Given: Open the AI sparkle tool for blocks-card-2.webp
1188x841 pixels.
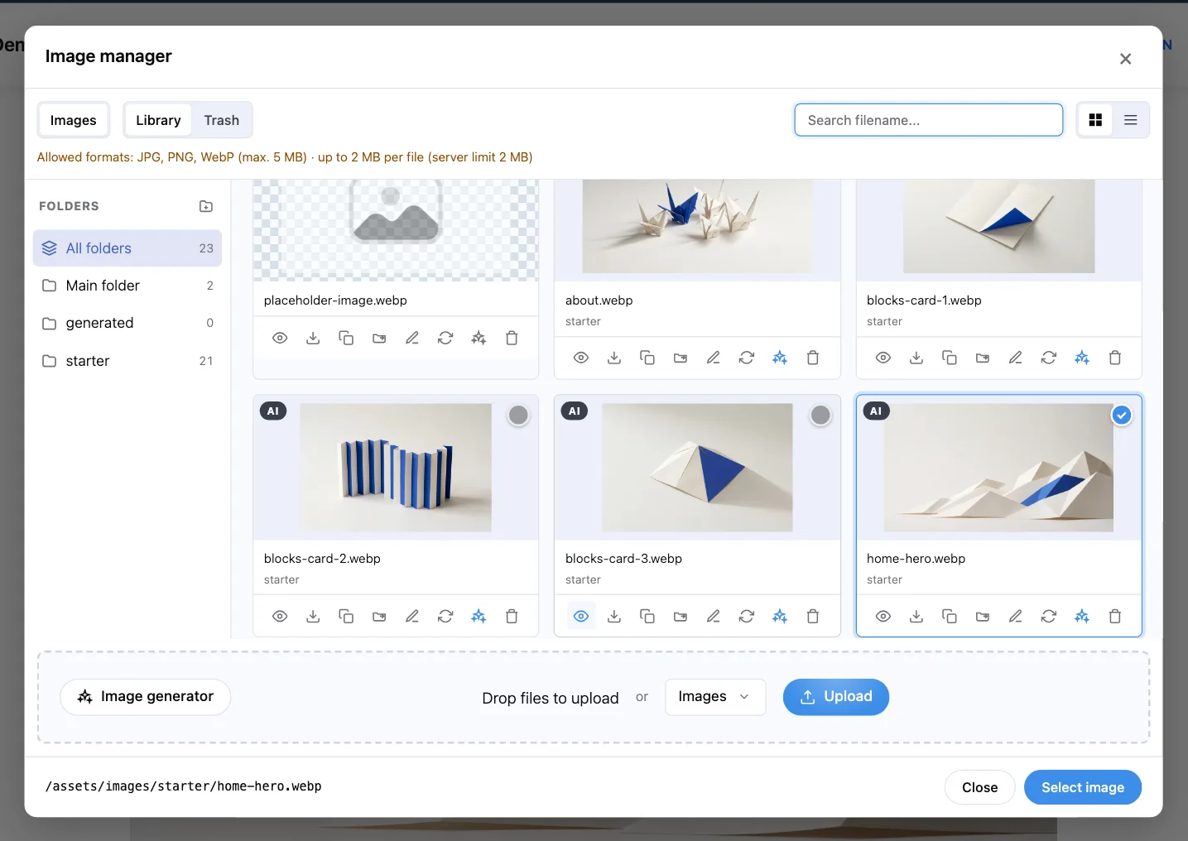Looking at the screenshot, I should click(479, 616).
